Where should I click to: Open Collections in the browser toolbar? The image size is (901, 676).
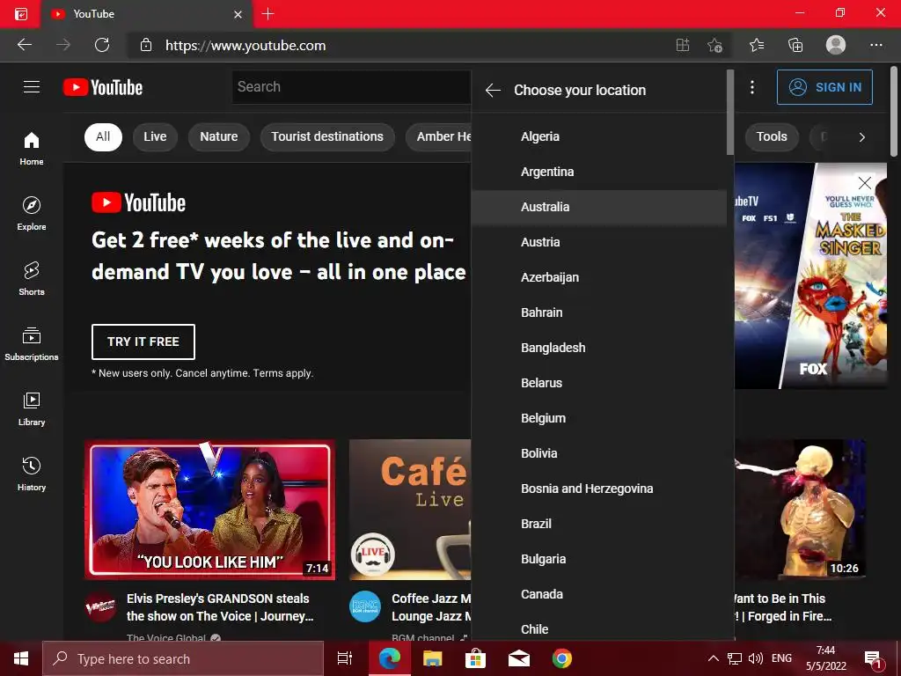(x=795, y=45)
